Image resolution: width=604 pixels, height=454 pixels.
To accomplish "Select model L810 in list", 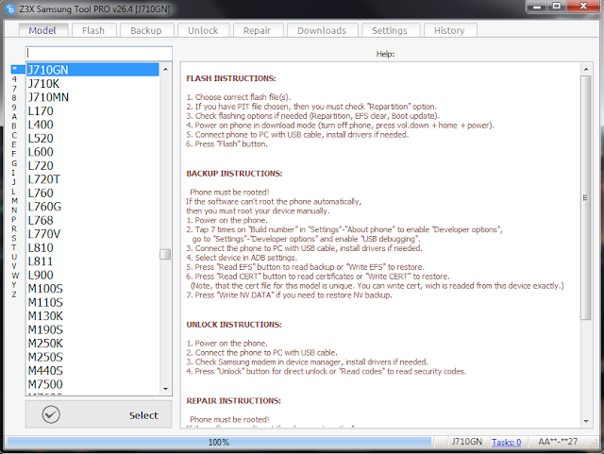I will tap(92, 248).
